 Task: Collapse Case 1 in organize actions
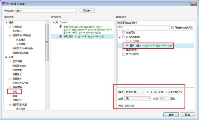coord(53,23)
